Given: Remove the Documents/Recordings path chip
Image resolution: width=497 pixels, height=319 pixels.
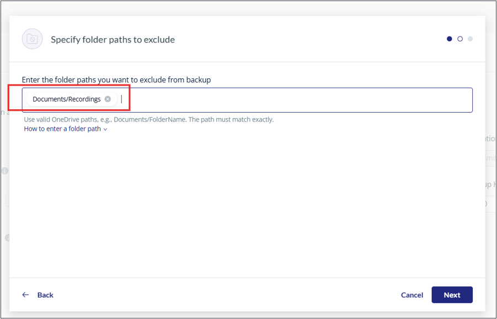Looking at the screenshot, I should (108, 99).
